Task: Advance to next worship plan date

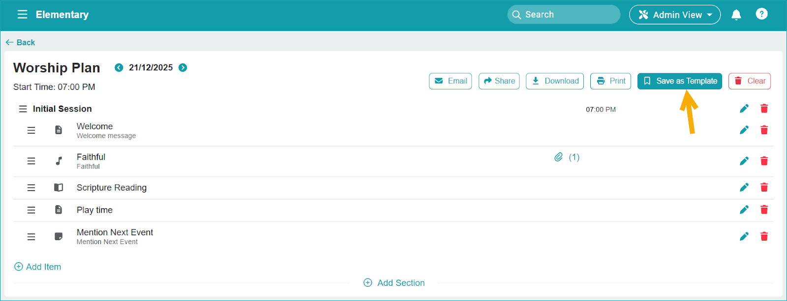Action: tap(182, 68)
